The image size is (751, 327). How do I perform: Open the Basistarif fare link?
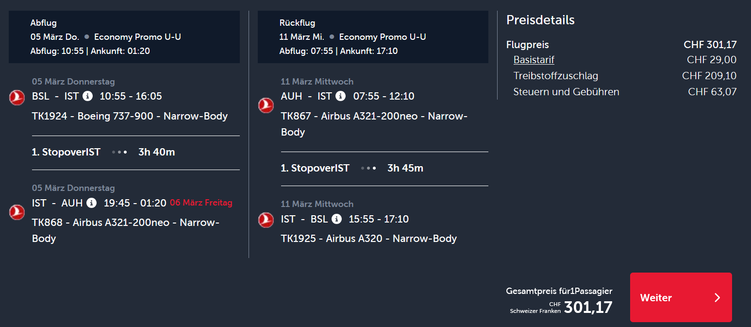coord(534,60)
